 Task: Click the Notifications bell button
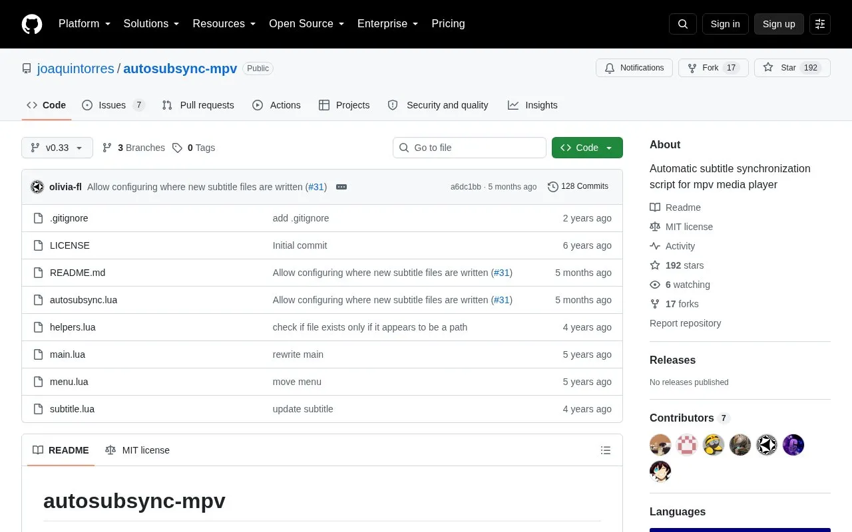634,68
